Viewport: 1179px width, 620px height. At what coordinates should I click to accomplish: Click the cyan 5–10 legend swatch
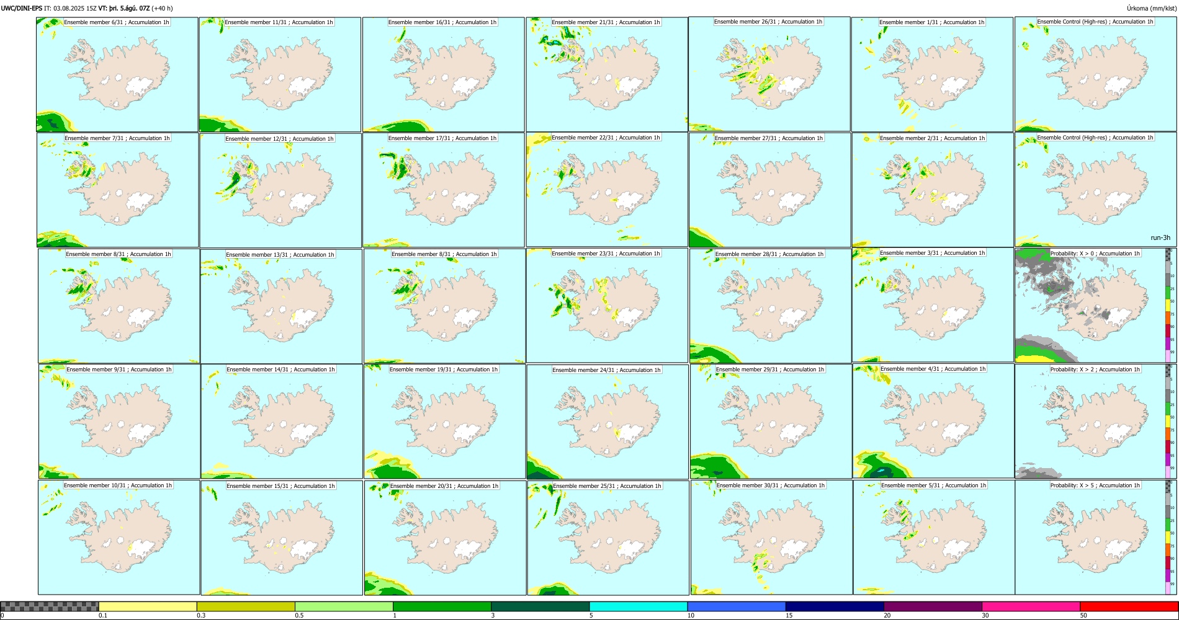pyautogui.click(x=639, y=606)
